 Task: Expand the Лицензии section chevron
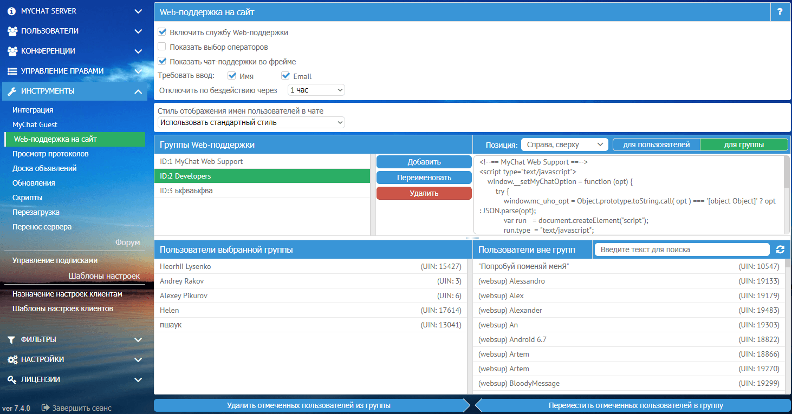pyautogui.click(x=138, y=380)
